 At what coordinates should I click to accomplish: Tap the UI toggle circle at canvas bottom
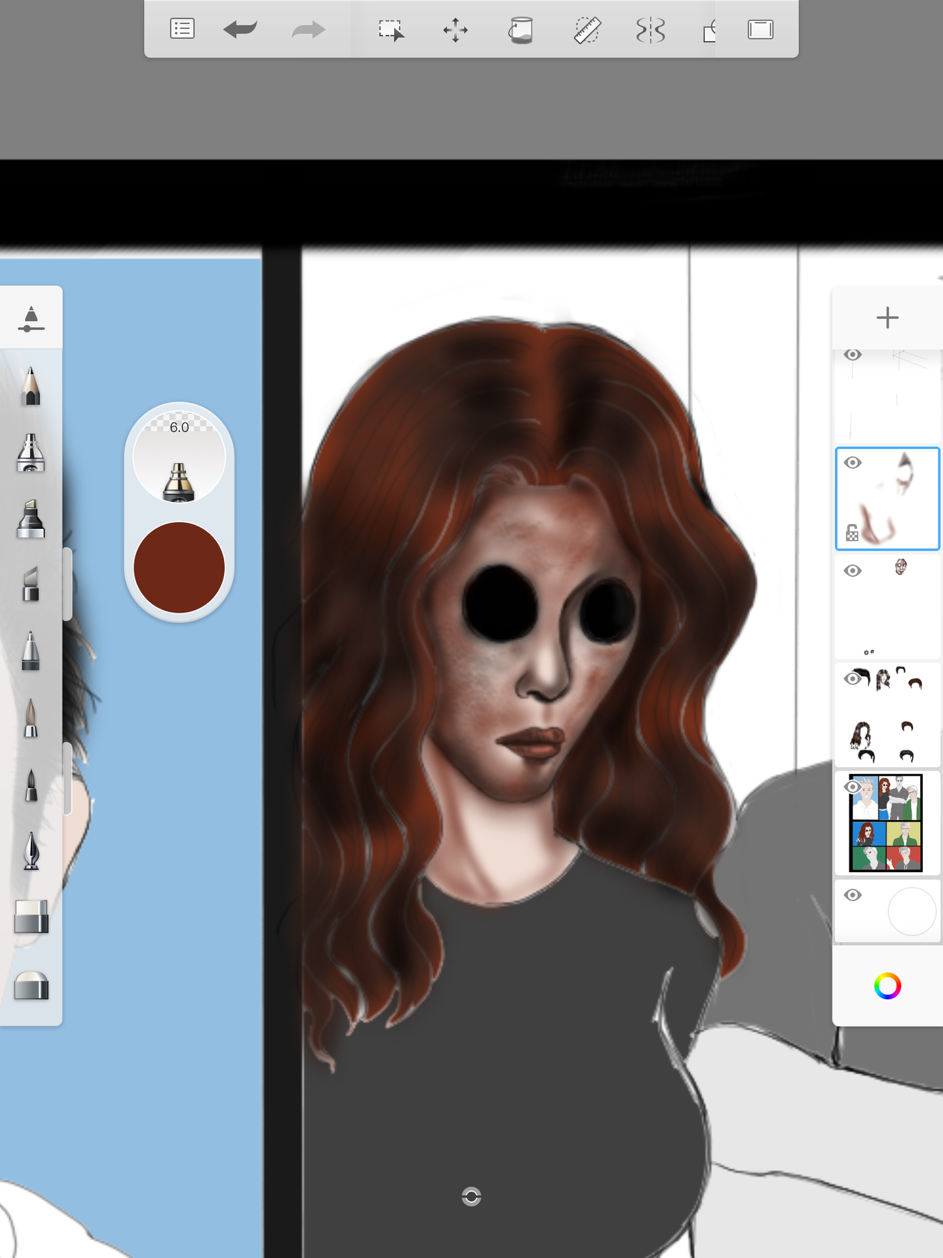click(471, 1196)
